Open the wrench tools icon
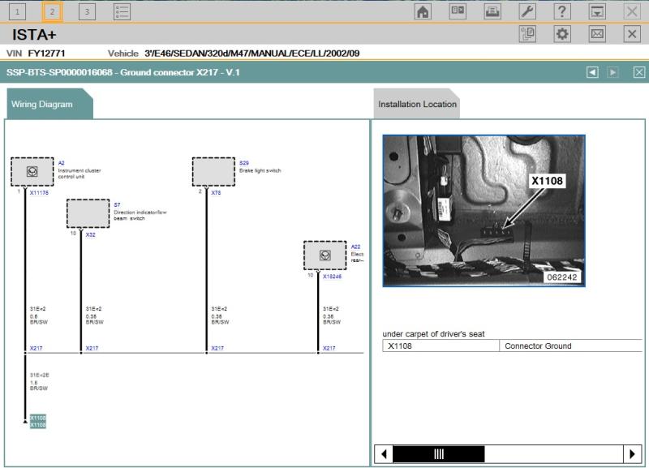Screen dimensions: 649x468 click(x=527, y=11)
